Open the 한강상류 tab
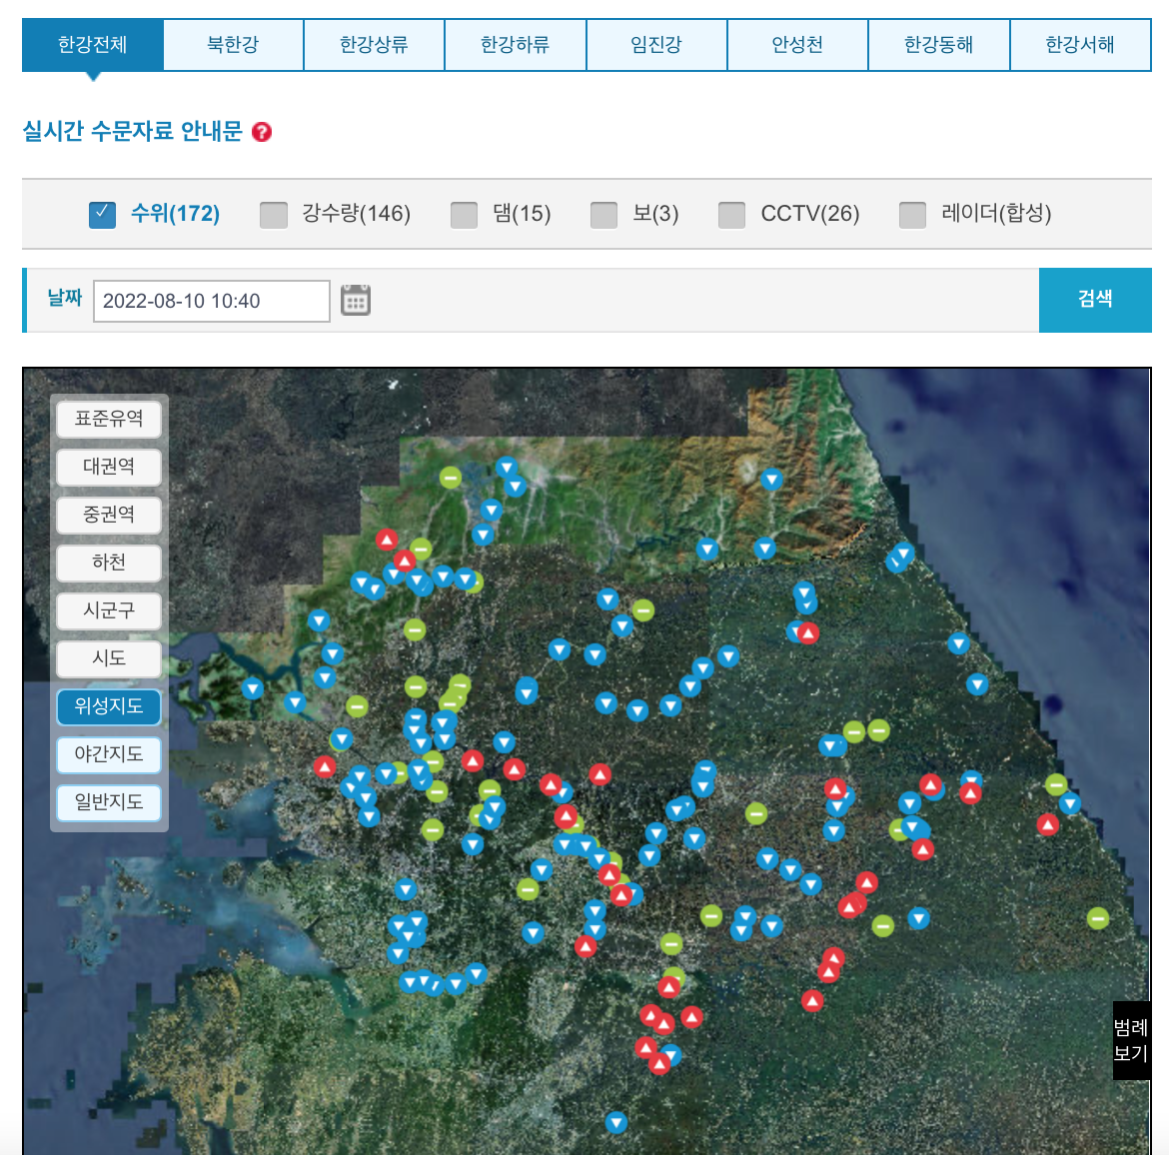The height and width of the screenshot is (1155, 1169). 375,45
